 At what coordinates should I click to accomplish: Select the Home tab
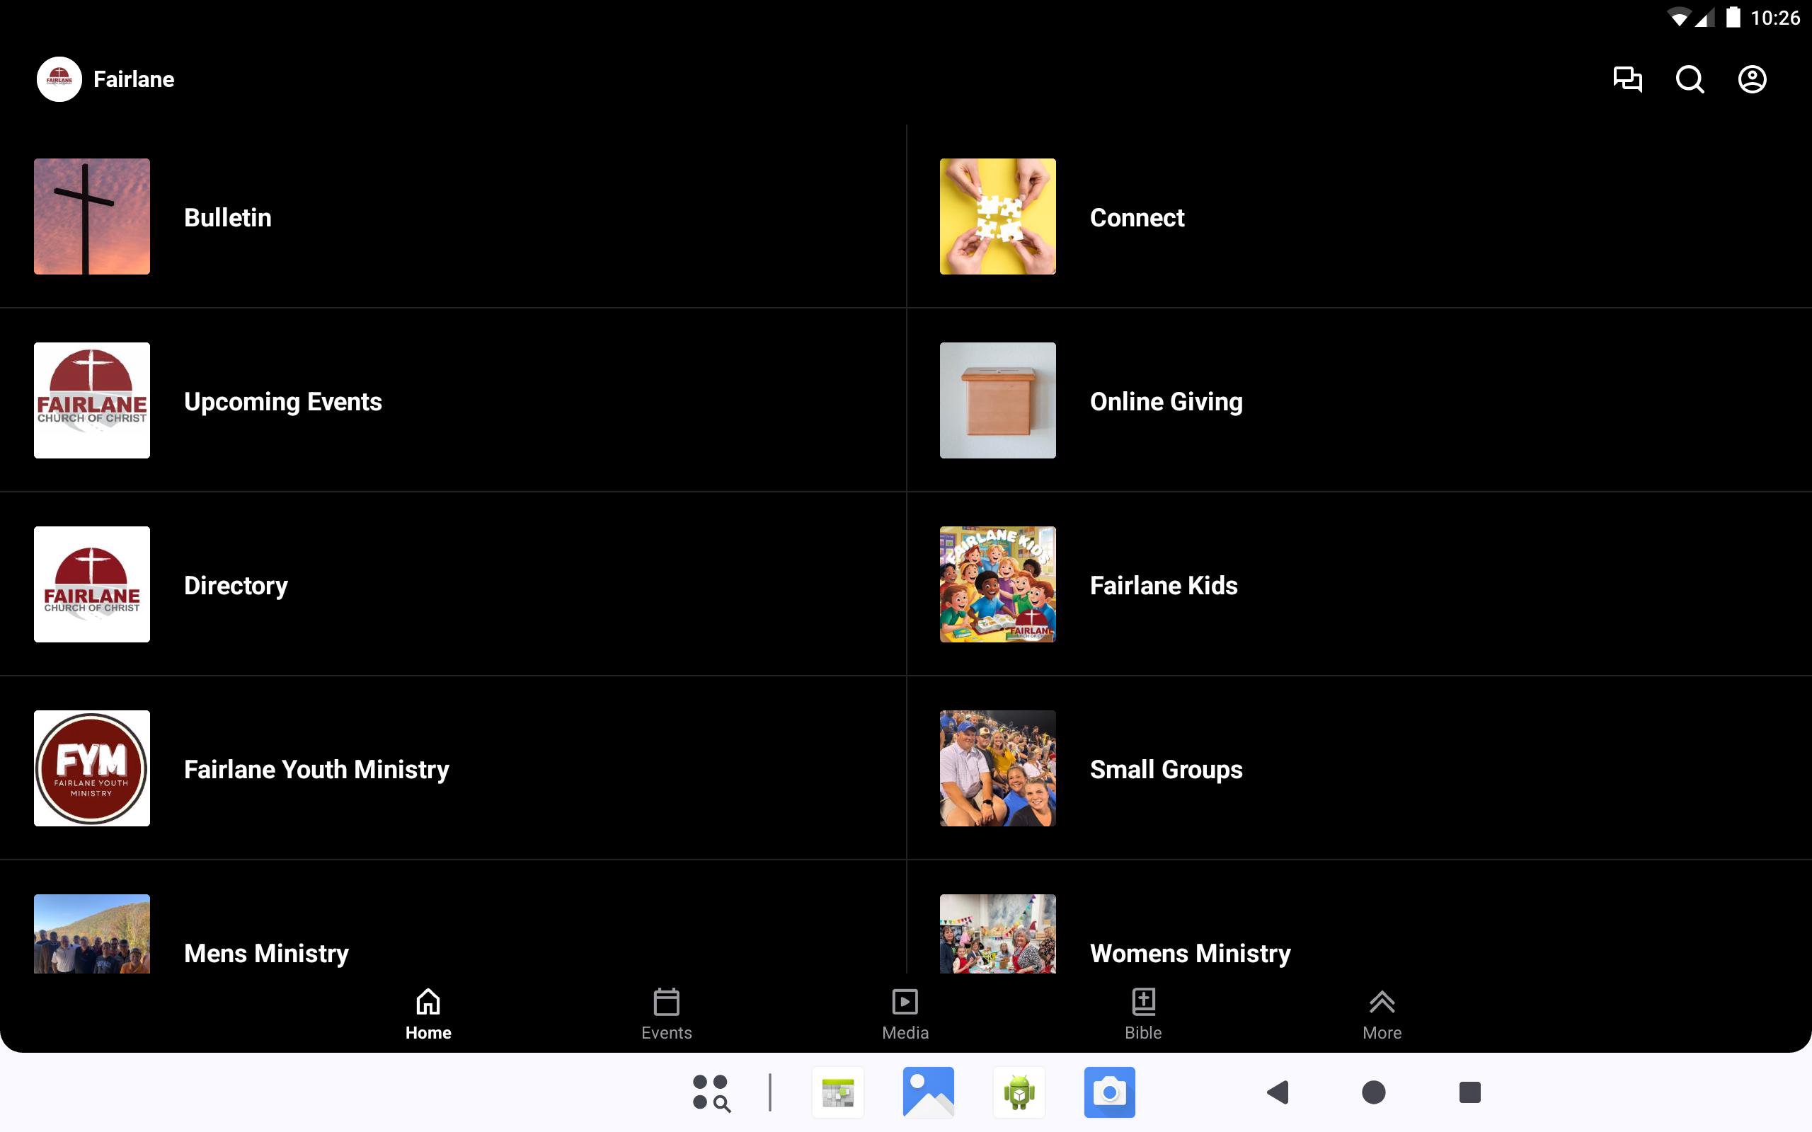(x=428, y=1014)
